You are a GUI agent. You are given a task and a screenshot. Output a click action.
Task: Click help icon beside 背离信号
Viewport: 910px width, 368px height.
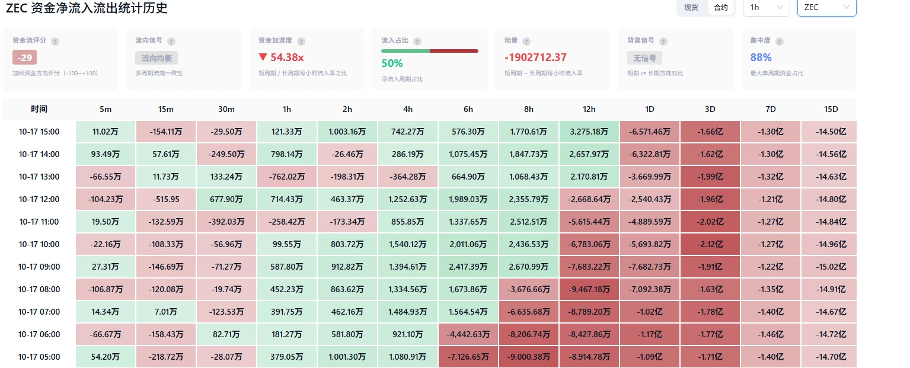(x=663, y=41)
